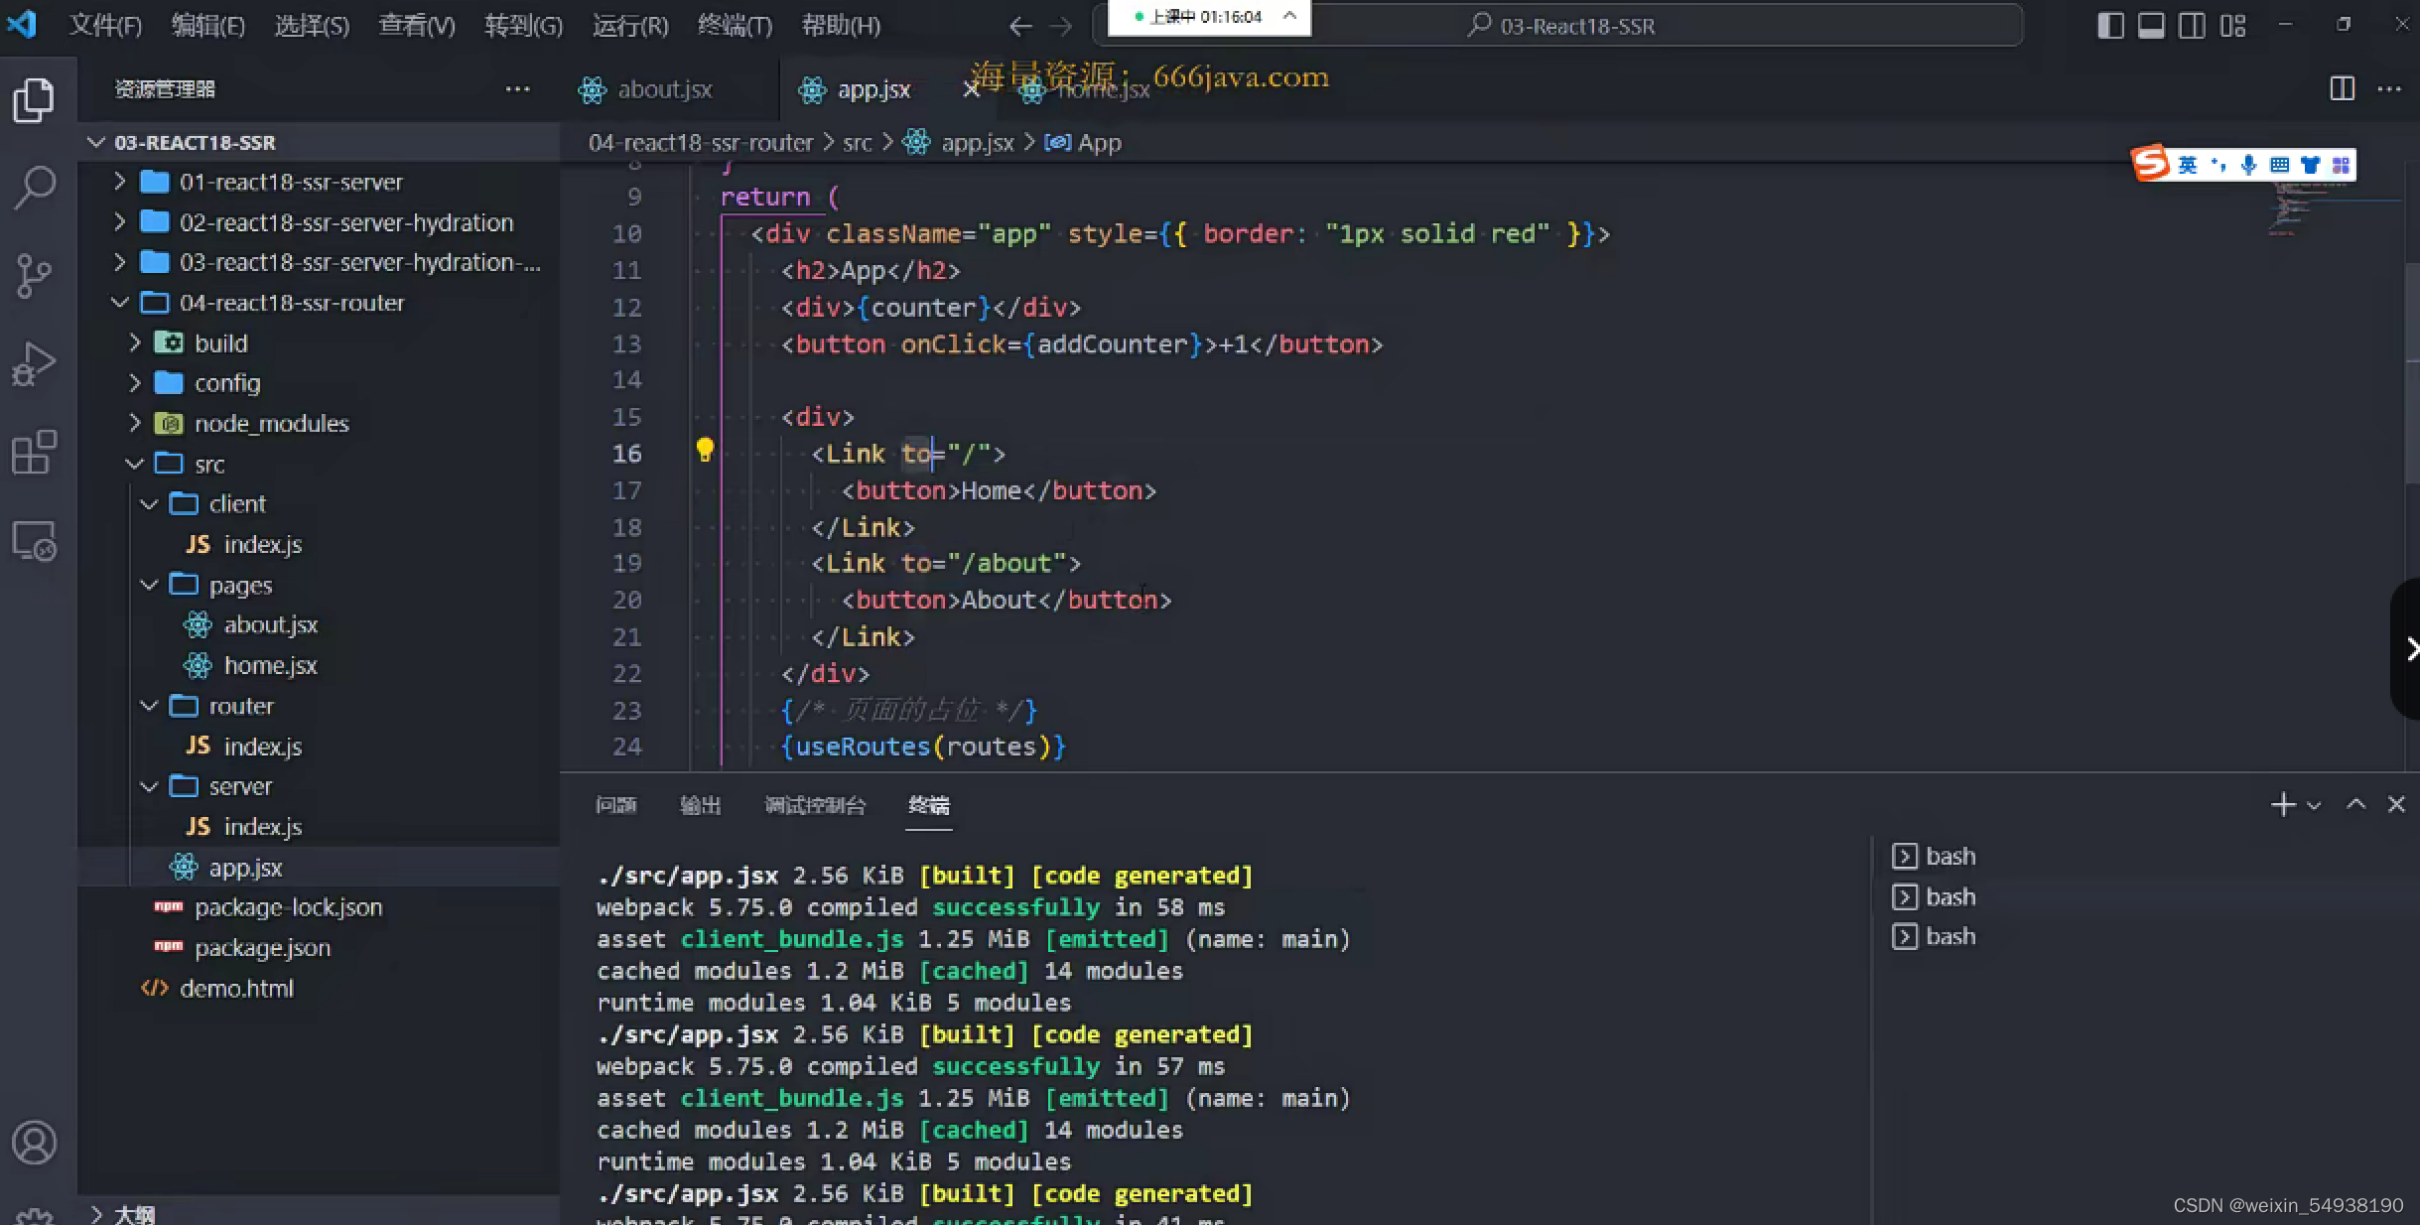Open Run and Debug view
The width and height of the screenshot is (2420, 1225).
point(35,364)
